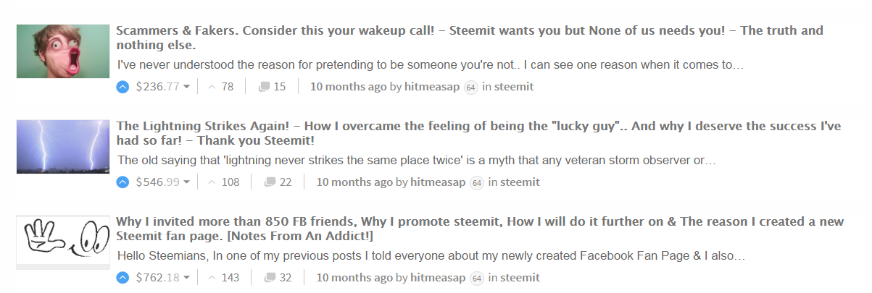The width and height of the screenshot is (872, 293).
Task: Expand the $762.18 payout dropdown
Action: click(x=186, y=279)
